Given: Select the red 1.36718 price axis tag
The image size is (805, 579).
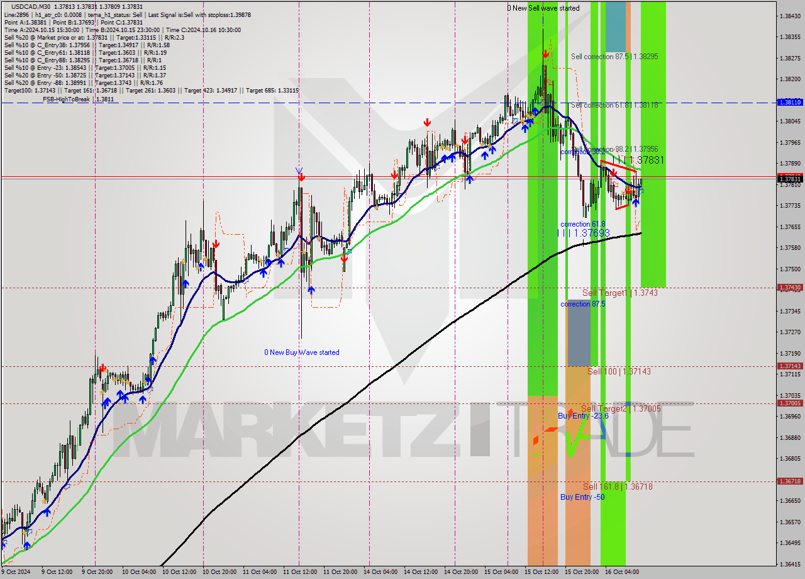Looking at the screenshot, I should [789, 481].
